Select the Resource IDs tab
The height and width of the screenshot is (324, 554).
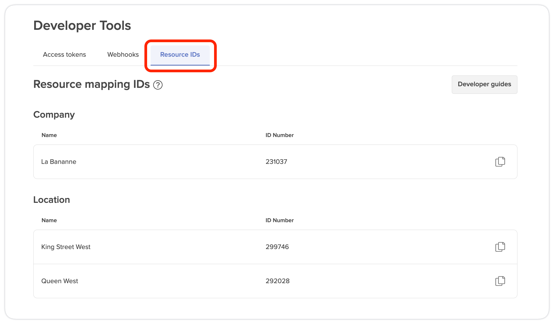coord(180,55)
